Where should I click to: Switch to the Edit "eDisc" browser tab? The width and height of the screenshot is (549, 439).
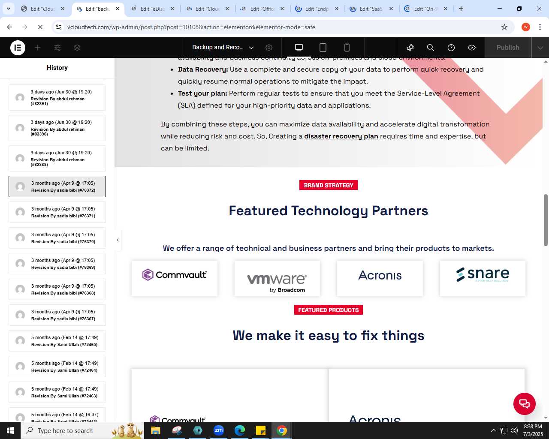point(152,9)
